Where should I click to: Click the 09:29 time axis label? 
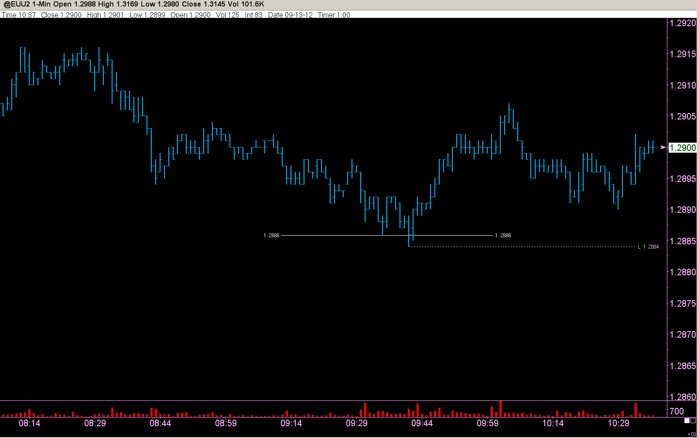coord(357,423)
